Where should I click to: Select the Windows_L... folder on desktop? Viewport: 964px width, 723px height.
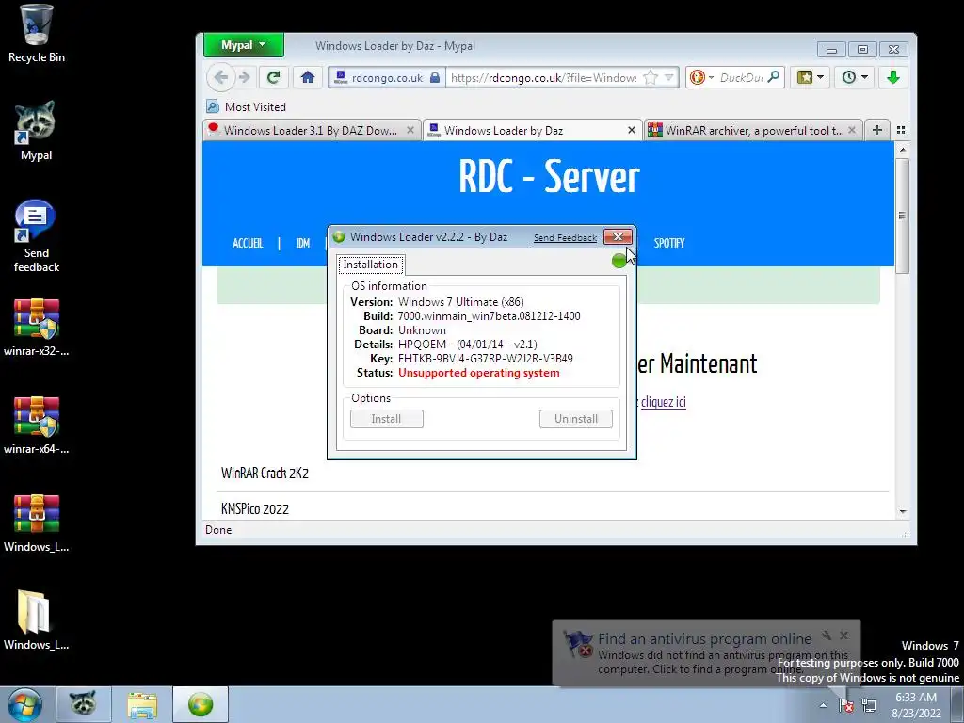37,621
